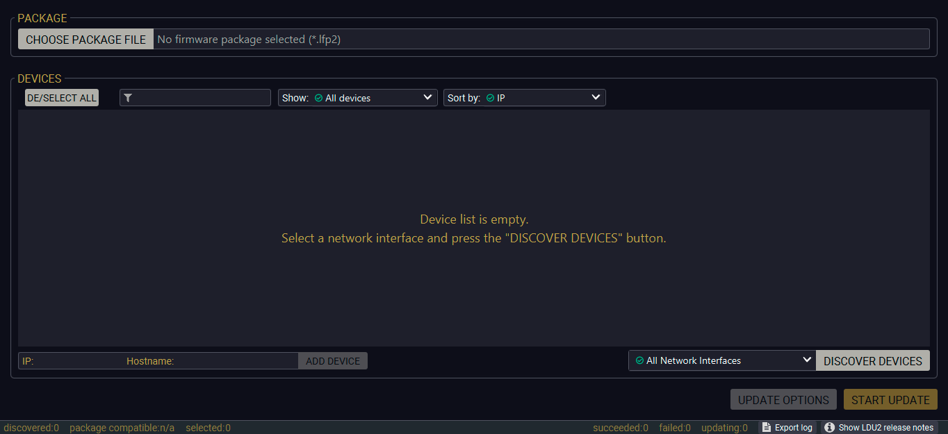Screen dimensions: 948x434
Task: Click the 'selected:0' status text
Action: click(x=208, y=428)
